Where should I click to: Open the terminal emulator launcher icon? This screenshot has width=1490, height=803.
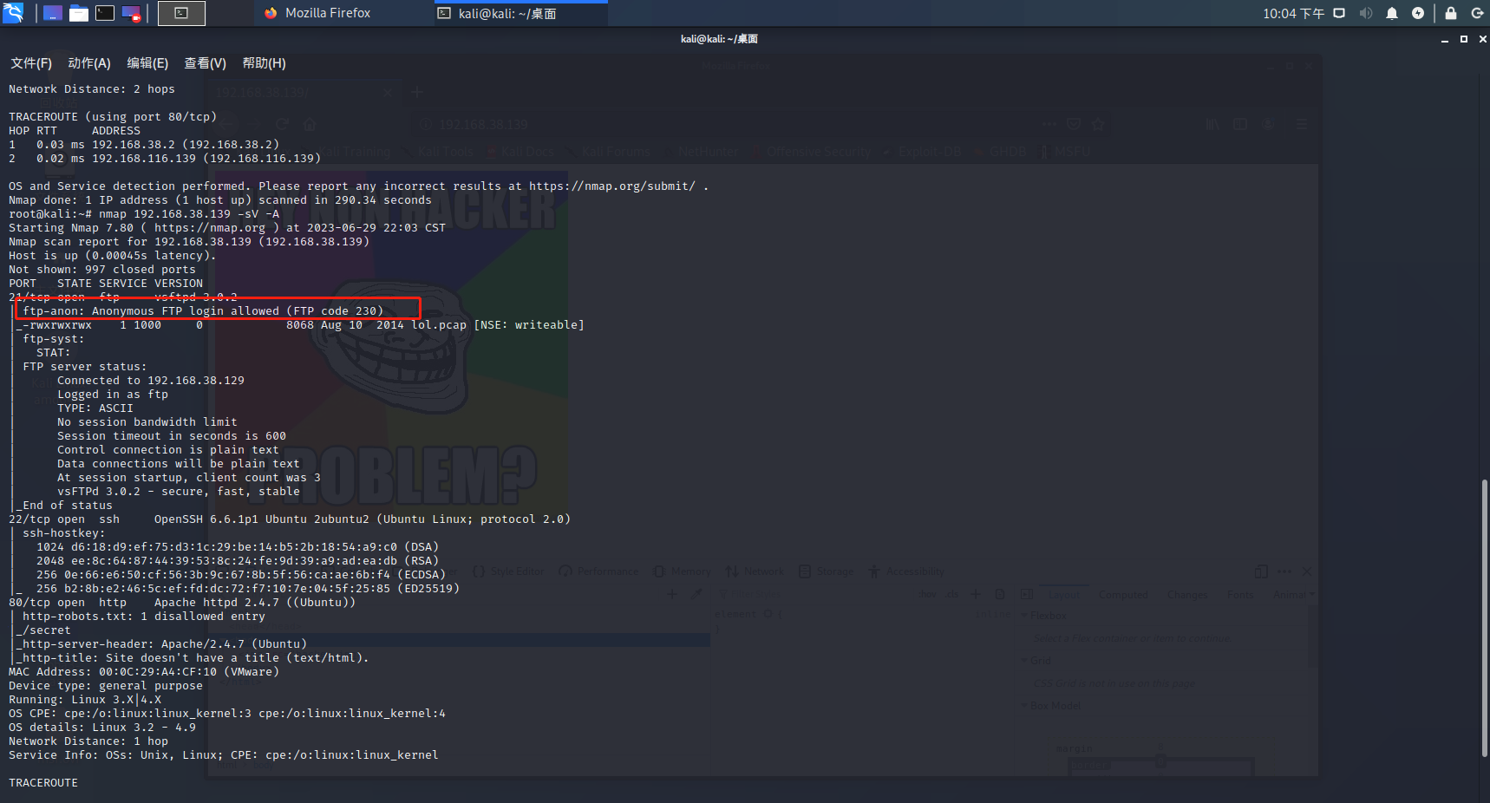(x=105, y=13)
